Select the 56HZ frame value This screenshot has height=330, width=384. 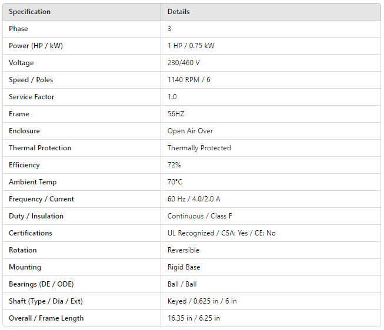(176, 114)
